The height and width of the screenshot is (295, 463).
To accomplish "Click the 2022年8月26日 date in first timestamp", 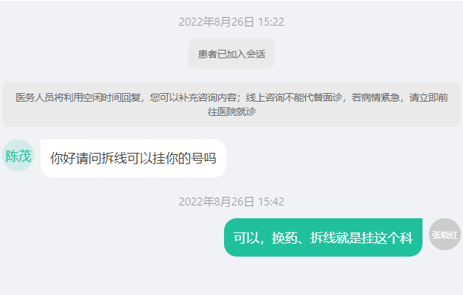I will [216, 22].
